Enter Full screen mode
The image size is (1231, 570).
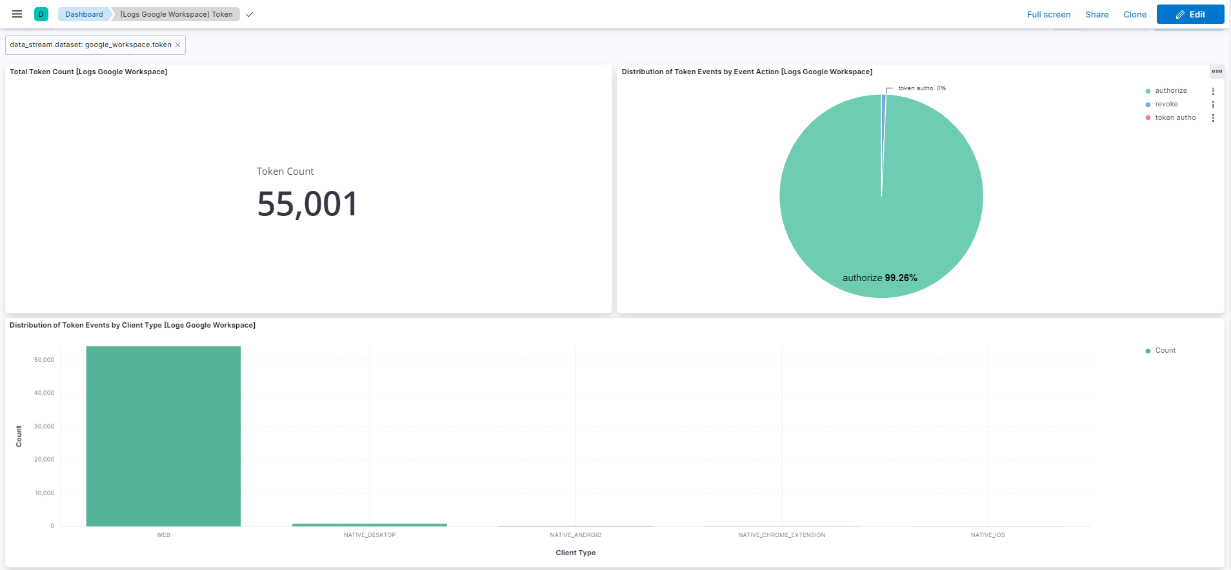(x=1048, y=14)
